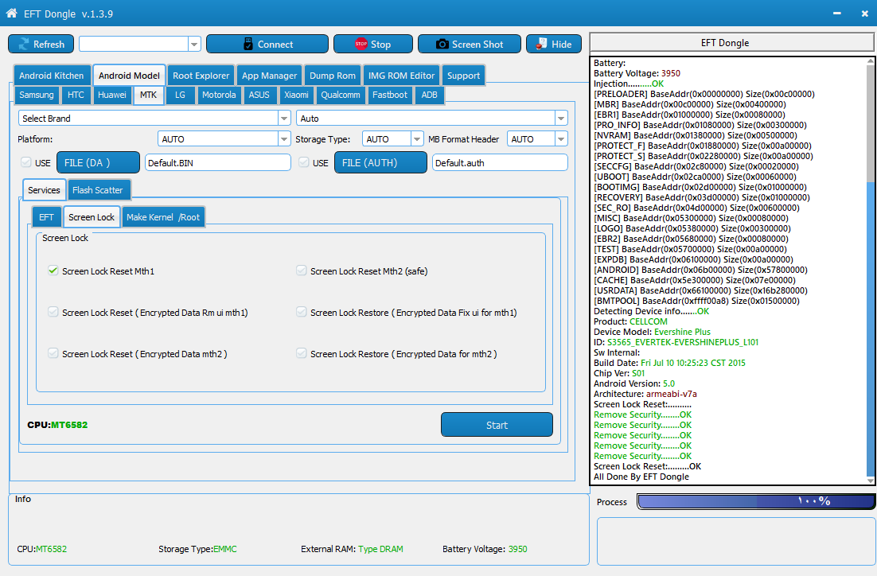Switch to the Flash Scatter tab
This screenshot has height=576, width=877.
[97, 190]
